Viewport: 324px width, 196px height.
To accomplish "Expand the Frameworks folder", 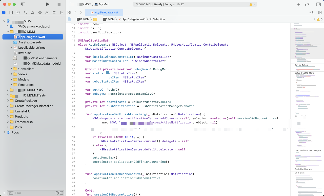I will click(x=8, y=122).
